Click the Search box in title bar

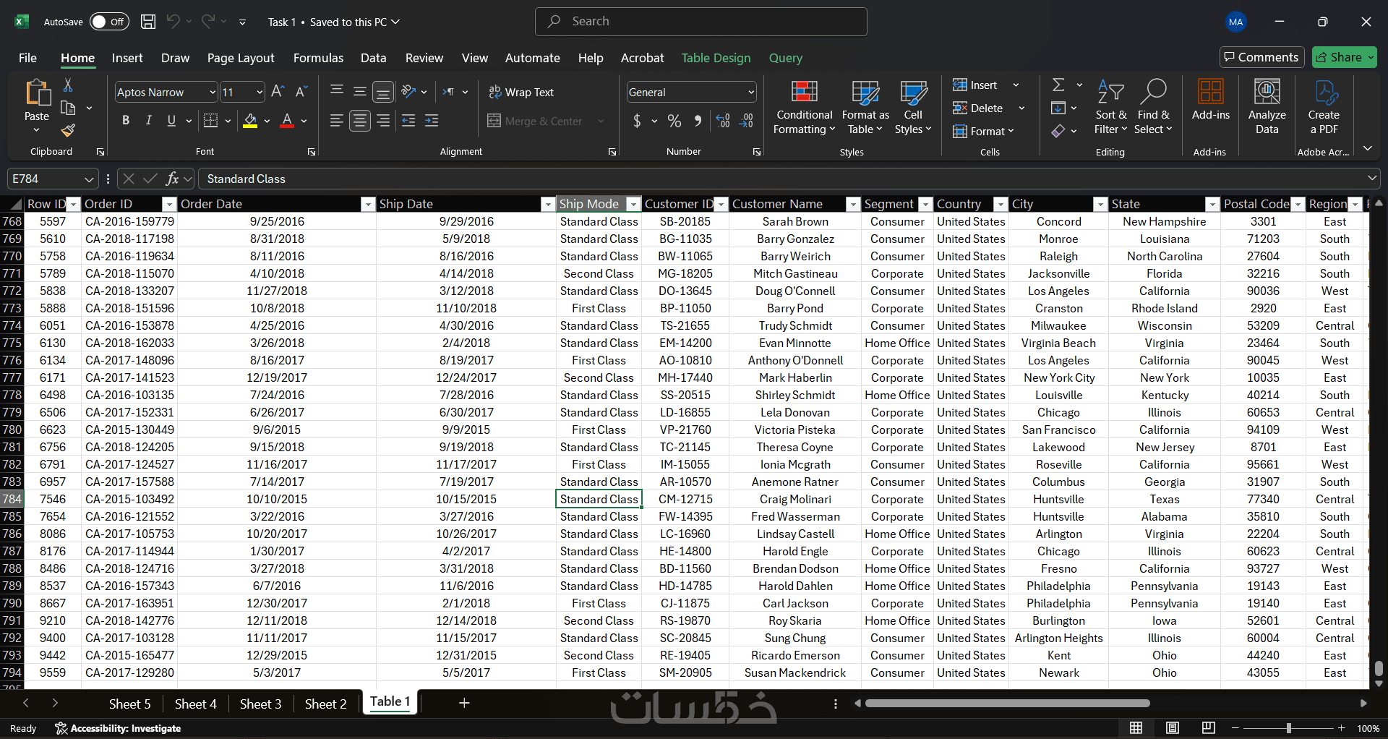pyautogui.click(x=701, y=22)
